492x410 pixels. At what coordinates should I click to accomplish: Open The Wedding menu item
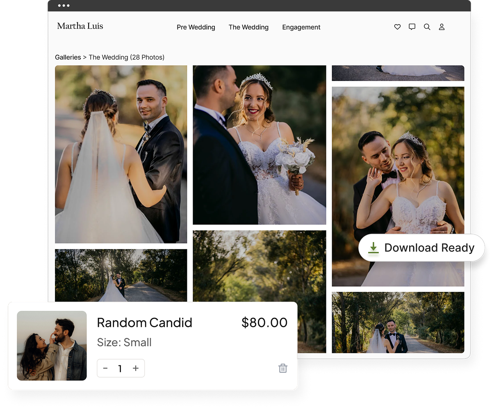tap(248, 27)
